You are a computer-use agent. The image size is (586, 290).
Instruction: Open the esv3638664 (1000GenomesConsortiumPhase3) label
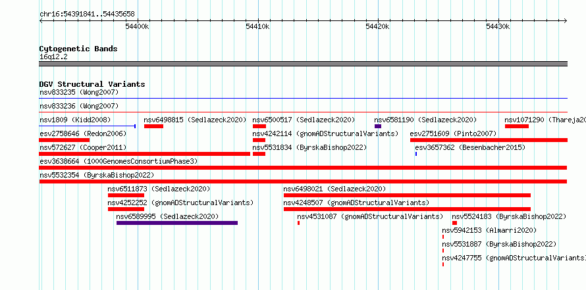point(119,161)
